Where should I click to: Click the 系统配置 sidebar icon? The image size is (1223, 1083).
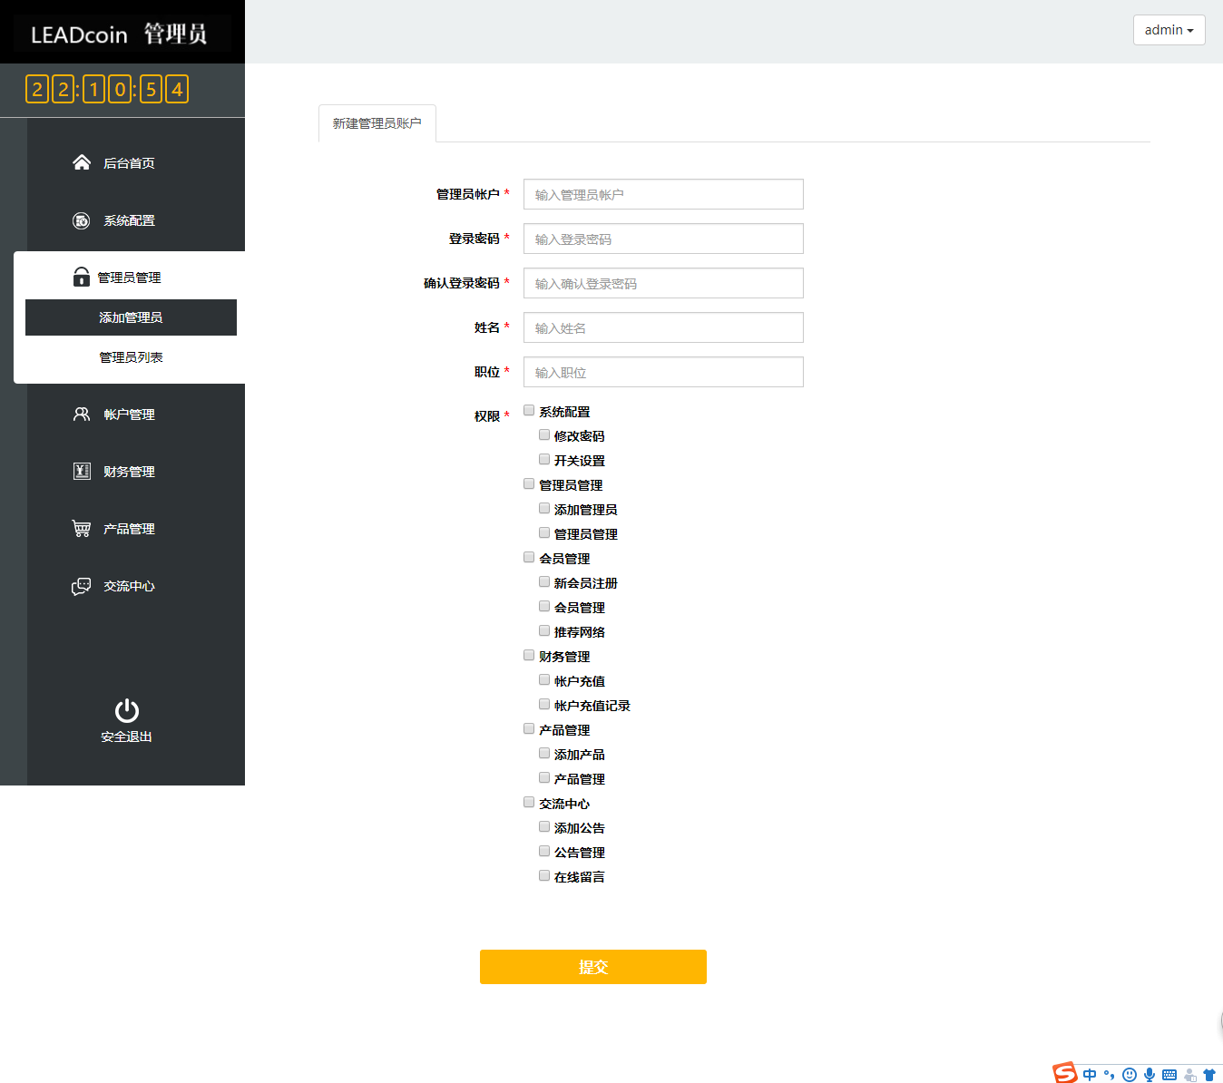tap(82, 220)
